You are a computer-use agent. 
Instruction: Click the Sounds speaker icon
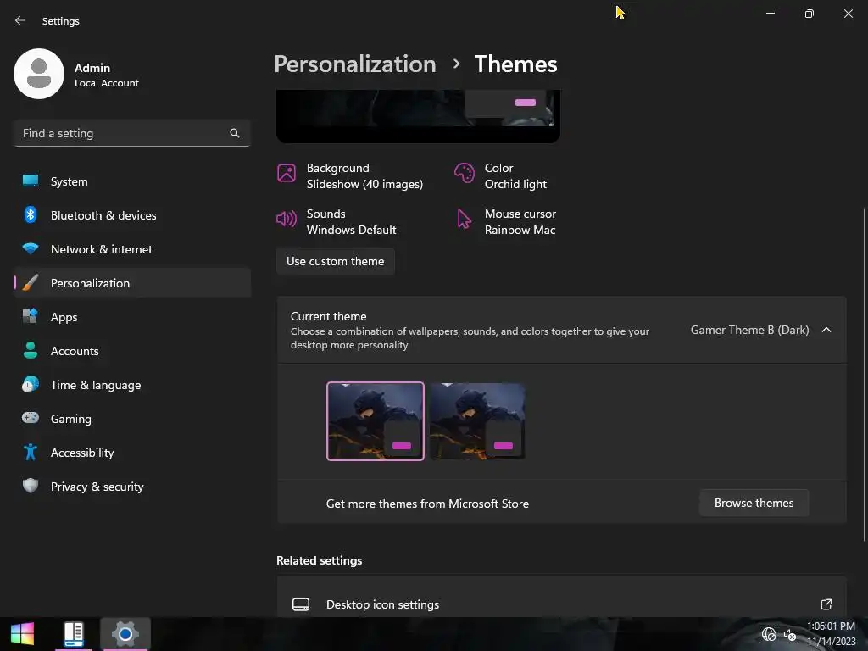pyautogui.click(x=287, y=219)
